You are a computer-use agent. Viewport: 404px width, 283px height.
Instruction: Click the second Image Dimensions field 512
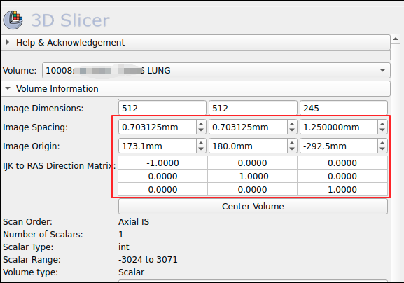pyautogui.click(x=253, y=108)
